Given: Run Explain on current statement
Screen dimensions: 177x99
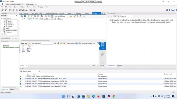Looking at the screenshot, I should pos(35,16).
